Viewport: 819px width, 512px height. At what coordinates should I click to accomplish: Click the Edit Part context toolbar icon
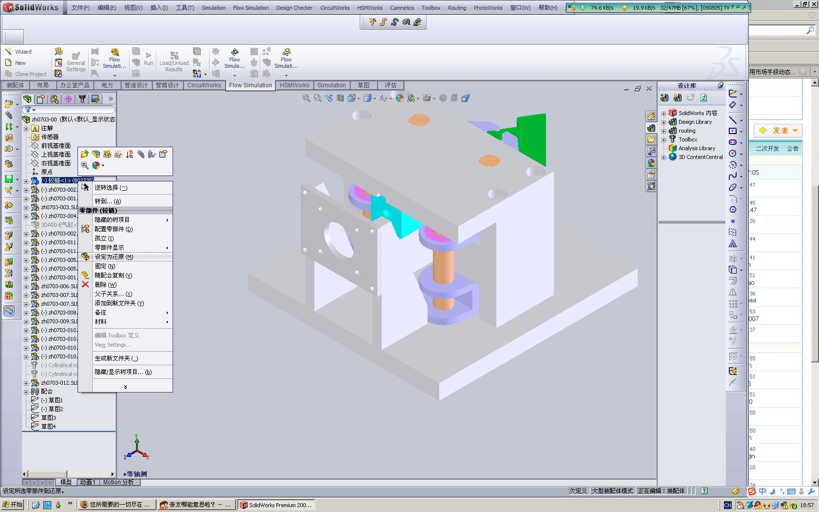[x=96, y=154]
